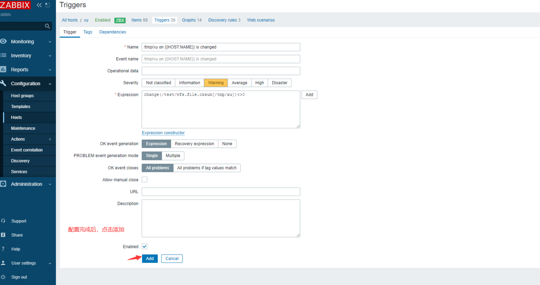Image resolution: width=540 pixels, height=285 pixels.
Task: Set severity to Not classified
Action: (158, 83)
